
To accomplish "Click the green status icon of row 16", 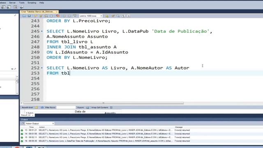I will click(22, 141).
